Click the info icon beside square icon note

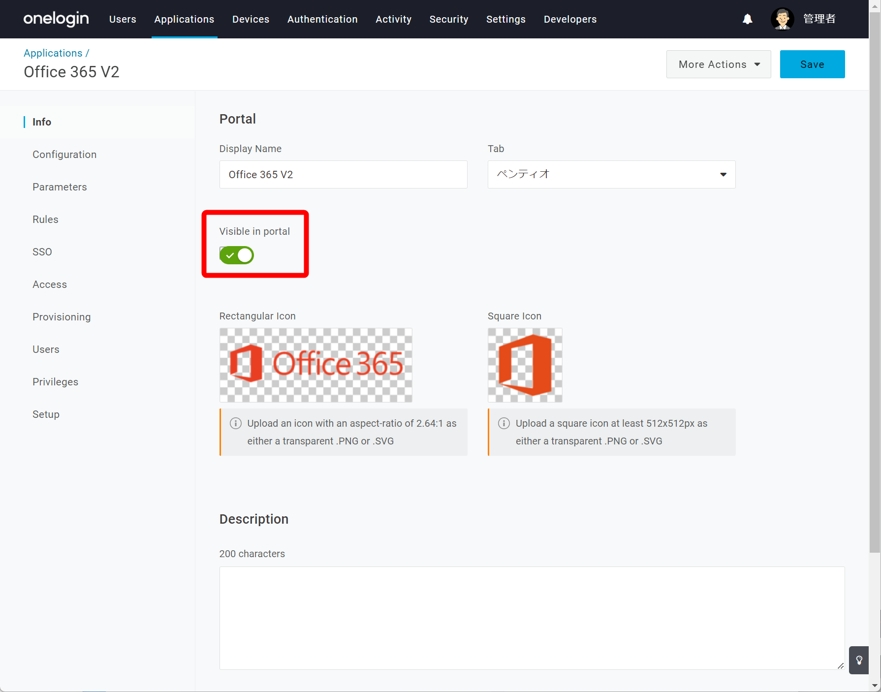pyautogui.click(x=504, y=423)
